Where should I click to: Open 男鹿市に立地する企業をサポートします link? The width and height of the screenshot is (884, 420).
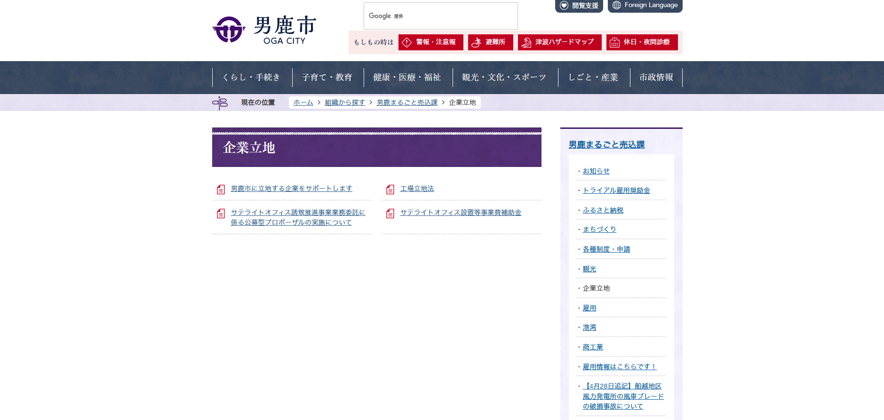(292, 189)
